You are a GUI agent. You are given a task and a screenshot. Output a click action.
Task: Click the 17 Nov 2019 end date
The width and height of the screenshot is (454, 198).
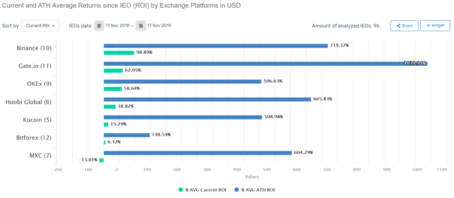pos(159,25)
